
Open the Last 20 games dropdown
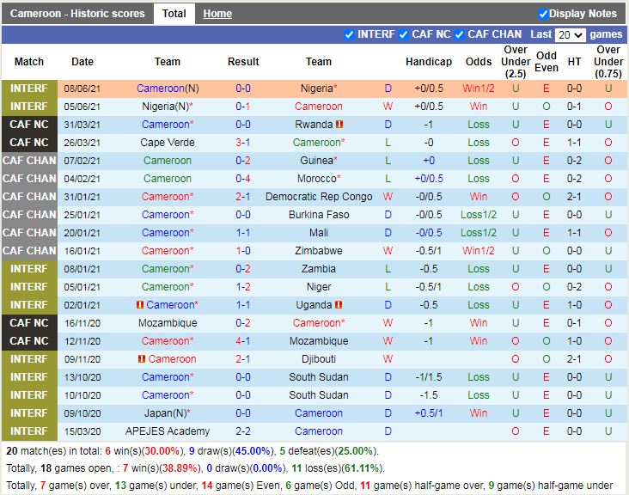tap(570, 35)
